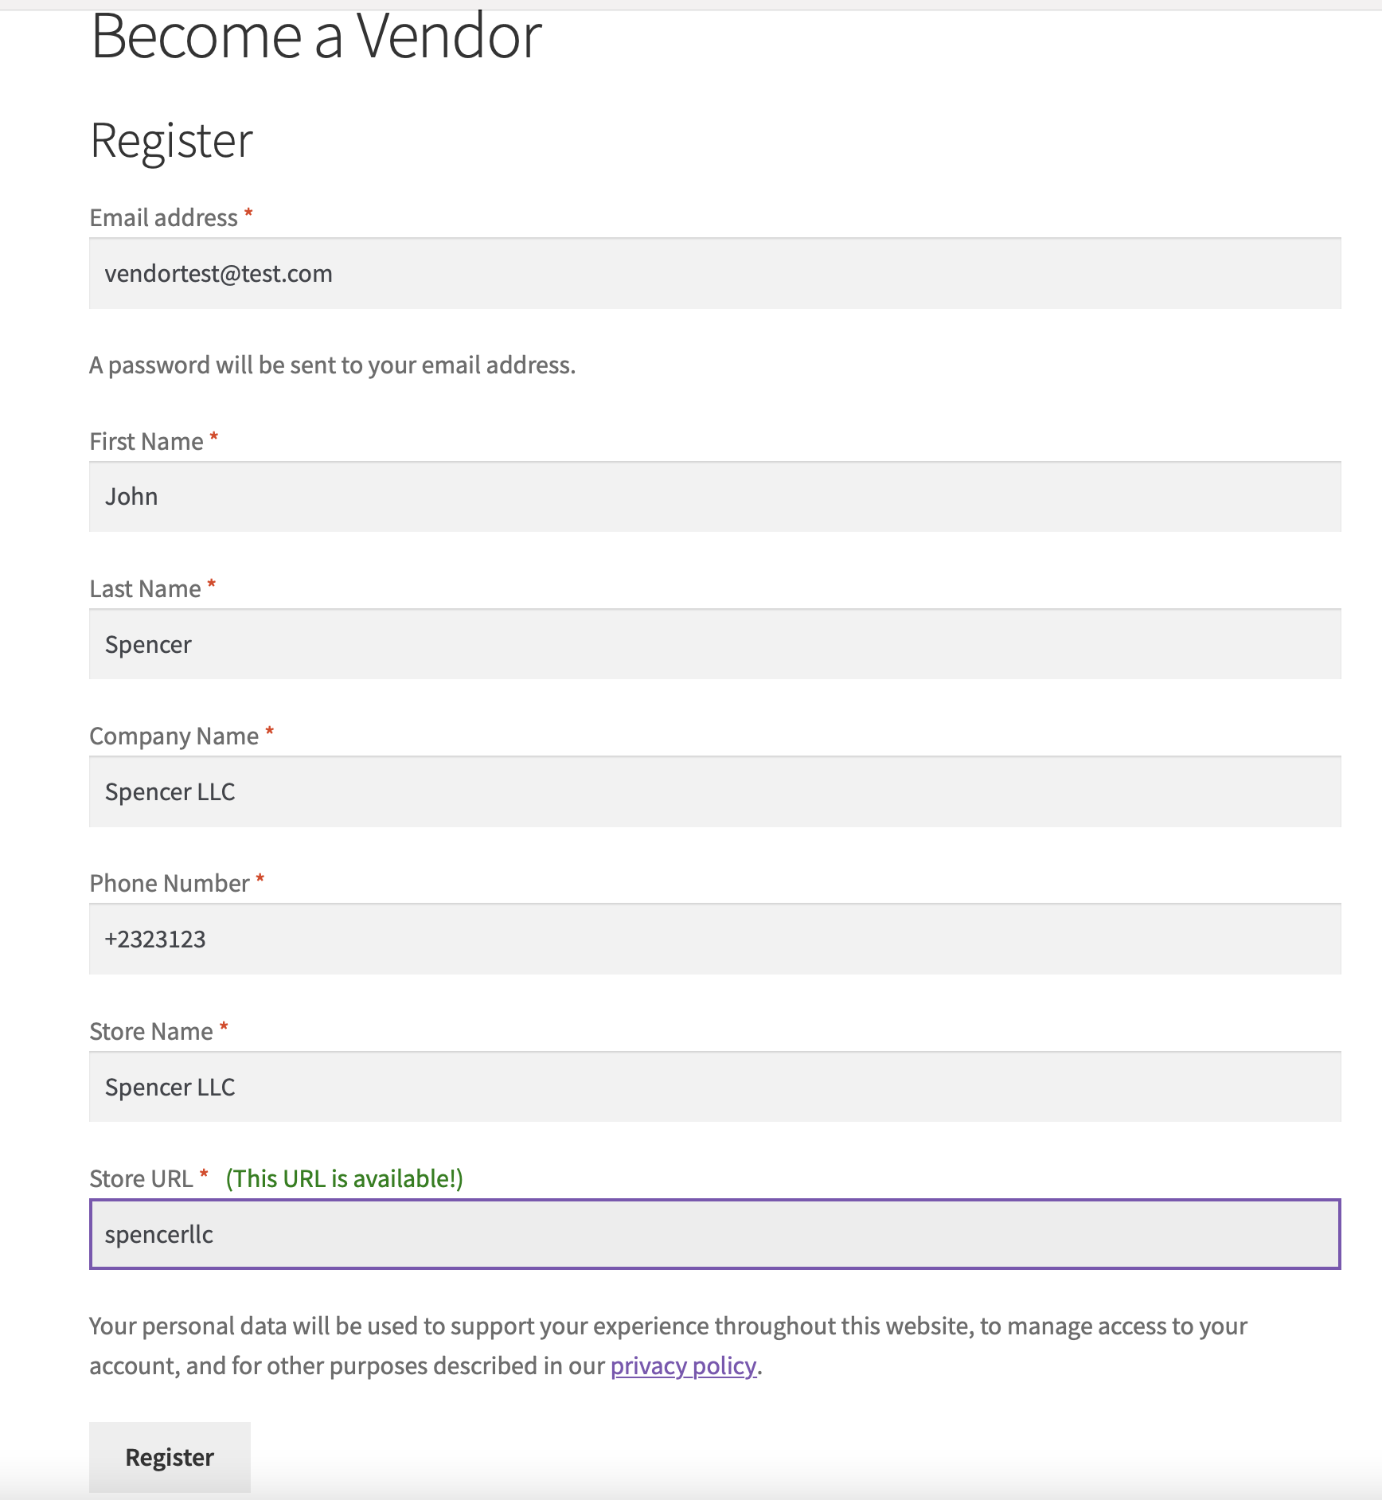Click the Store Name label
The image size is (1382, 1500).
pos(151,1031)
